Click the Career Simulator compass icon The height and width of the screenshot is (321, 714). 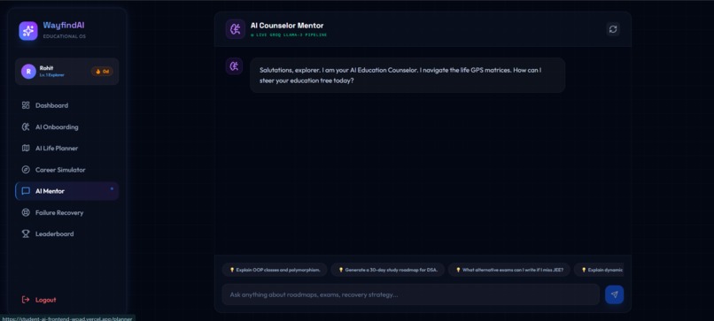tap(26, 170)
